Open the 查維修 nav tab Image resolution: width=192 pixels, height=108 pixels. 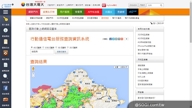point(121,12)
